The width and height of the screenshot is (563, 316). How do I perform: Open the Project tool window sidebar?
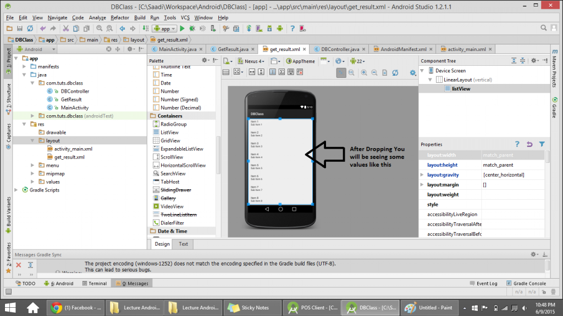(9, 60)
